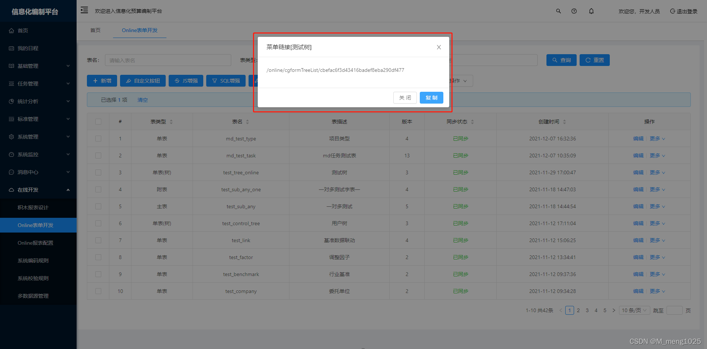Check the row for test_benchmark
The height and width of the screenshot is (349, 707).
pos(98,274)
